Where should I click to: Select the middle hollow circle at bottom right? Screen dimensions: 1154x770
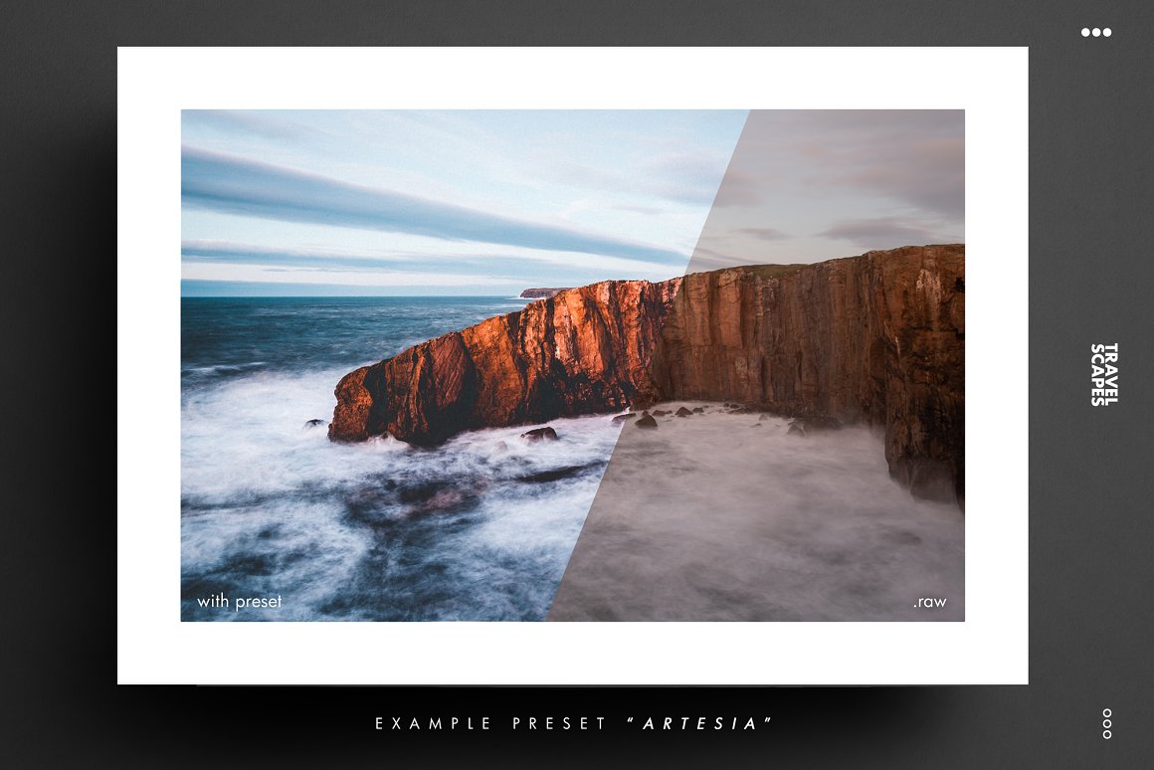pyautogui.click(x=1107, y=723)
